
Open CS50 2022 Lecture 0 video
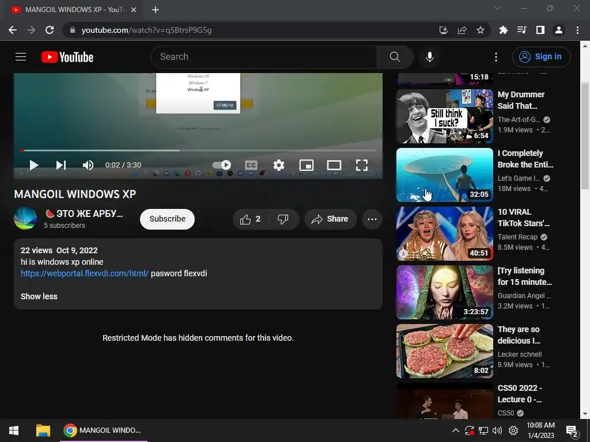pyautogui.click(x=445, y=401)
